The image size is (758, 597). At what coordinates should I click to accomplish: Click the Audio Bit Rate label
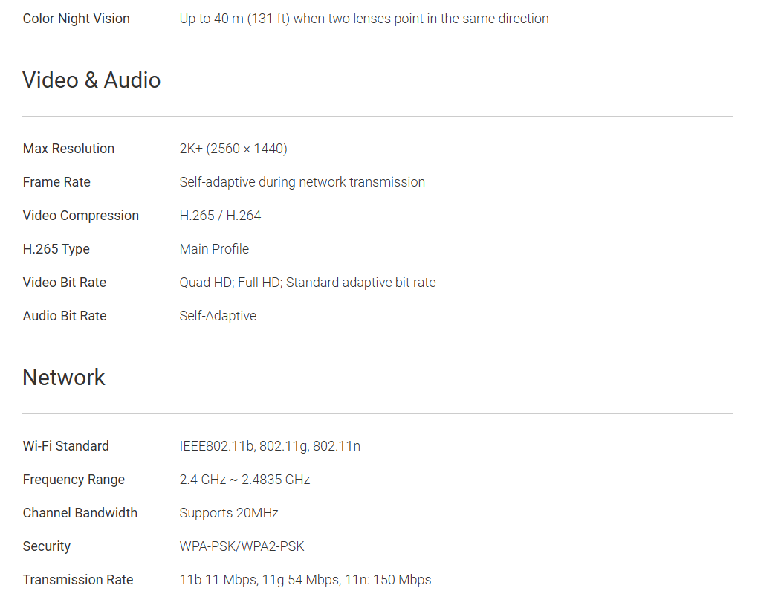pos(65,316)
